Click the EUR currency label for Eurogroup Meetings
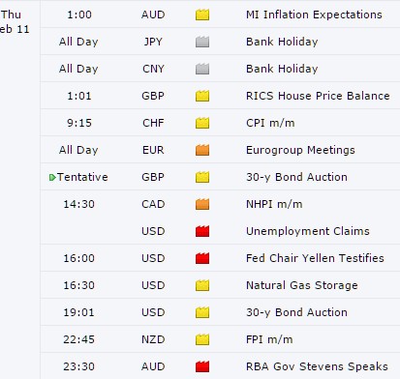This screenshot has width=400, height=379. click(153, 150)
